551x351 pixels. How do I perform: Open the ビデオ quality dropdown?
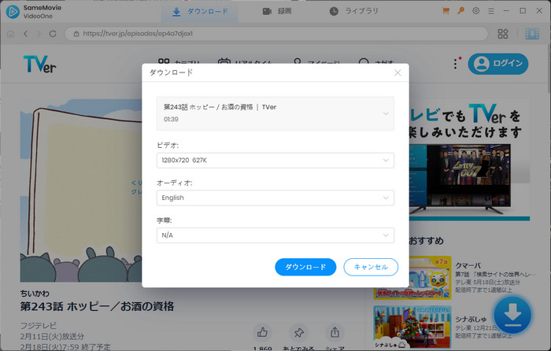(x=275, y=161)
